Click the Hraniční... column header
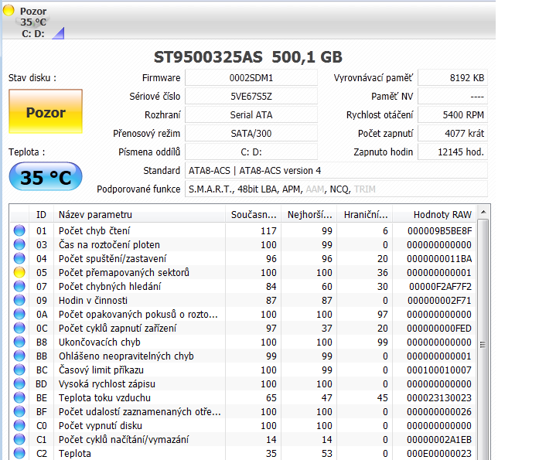 [365, 215]
